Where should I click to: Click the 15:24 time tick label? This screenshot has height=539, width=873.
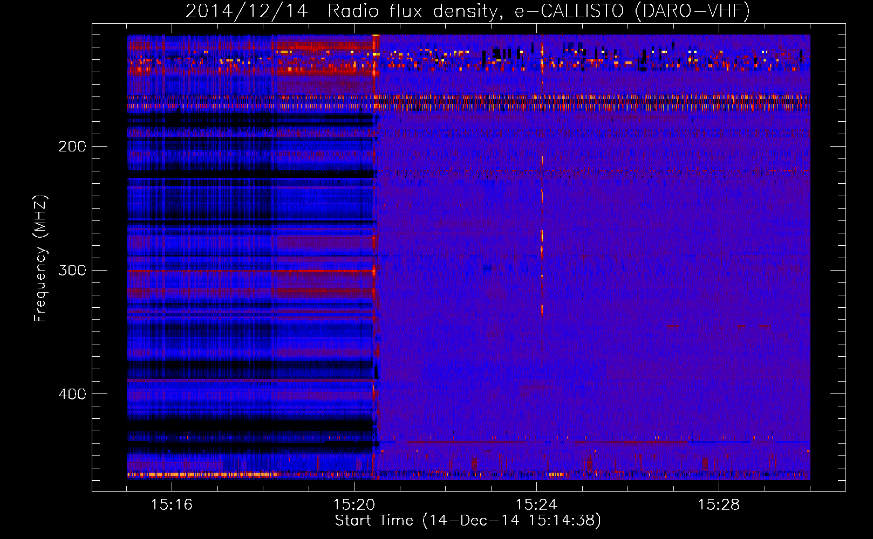point(536,505)
